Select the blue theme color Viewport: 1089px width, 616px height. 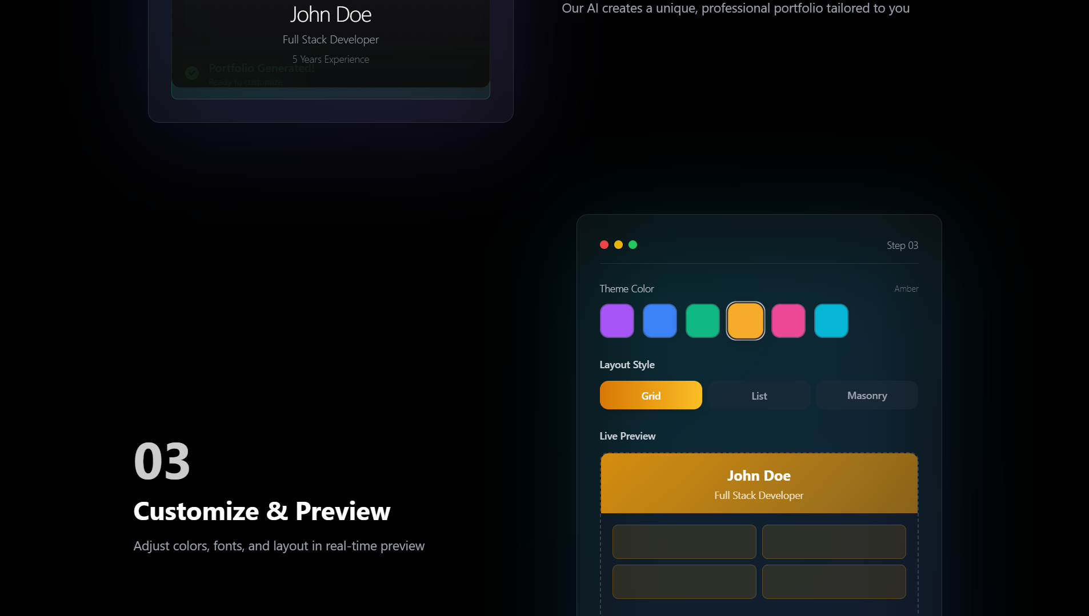pyautogui.click(x=660, y=320)
